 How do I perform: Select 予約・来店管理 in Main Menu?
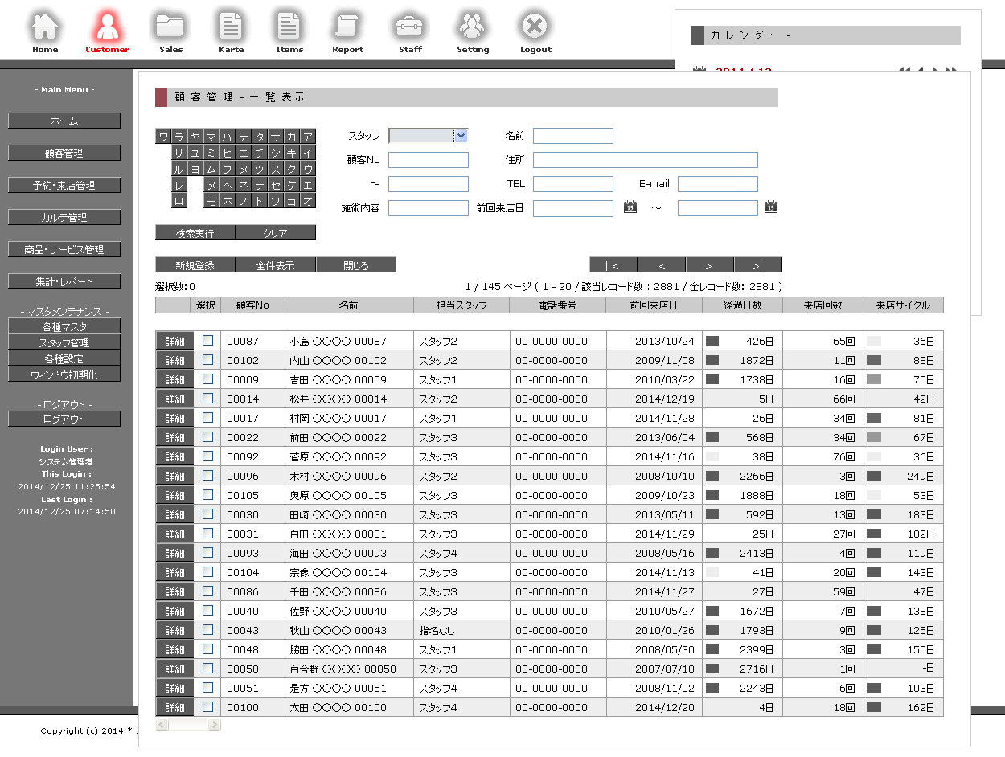click(x=64, y=185)
